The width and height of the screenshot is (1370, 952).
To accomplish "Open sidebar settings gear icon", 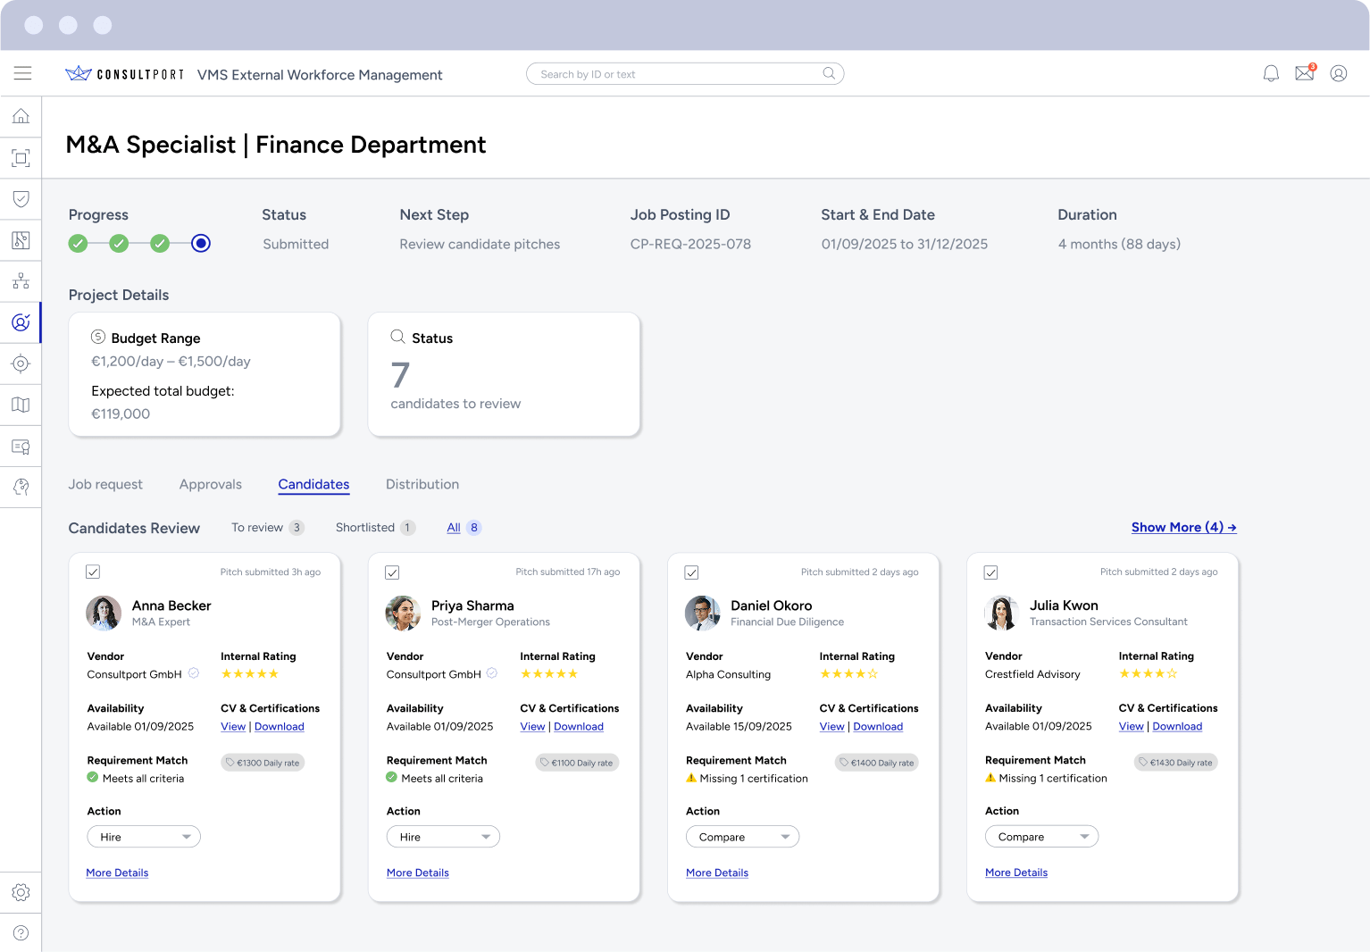I will point(21,892).
